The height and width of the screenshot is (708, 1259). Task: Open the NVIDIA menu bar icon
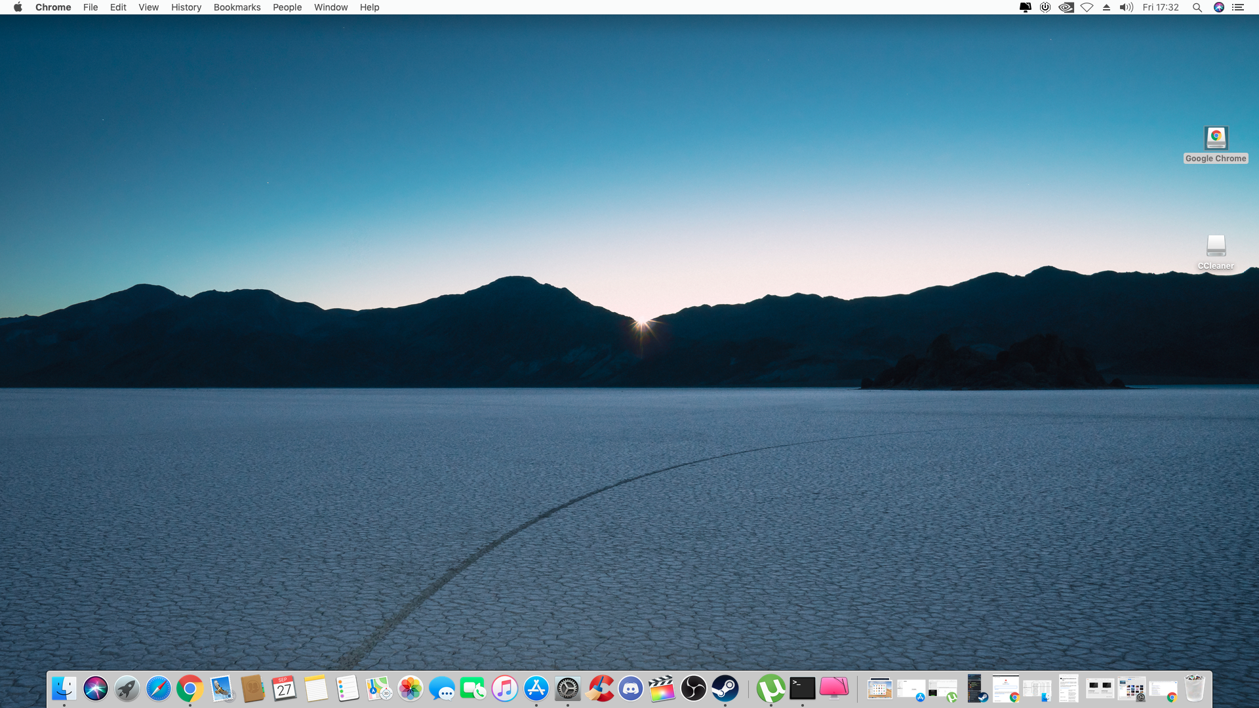(1066, 7)
